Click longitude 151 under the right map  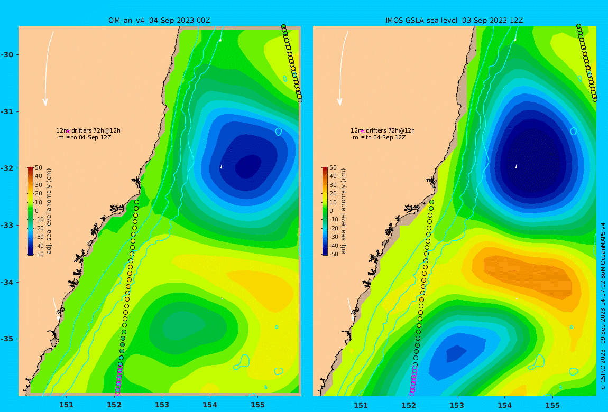point(361,405)
